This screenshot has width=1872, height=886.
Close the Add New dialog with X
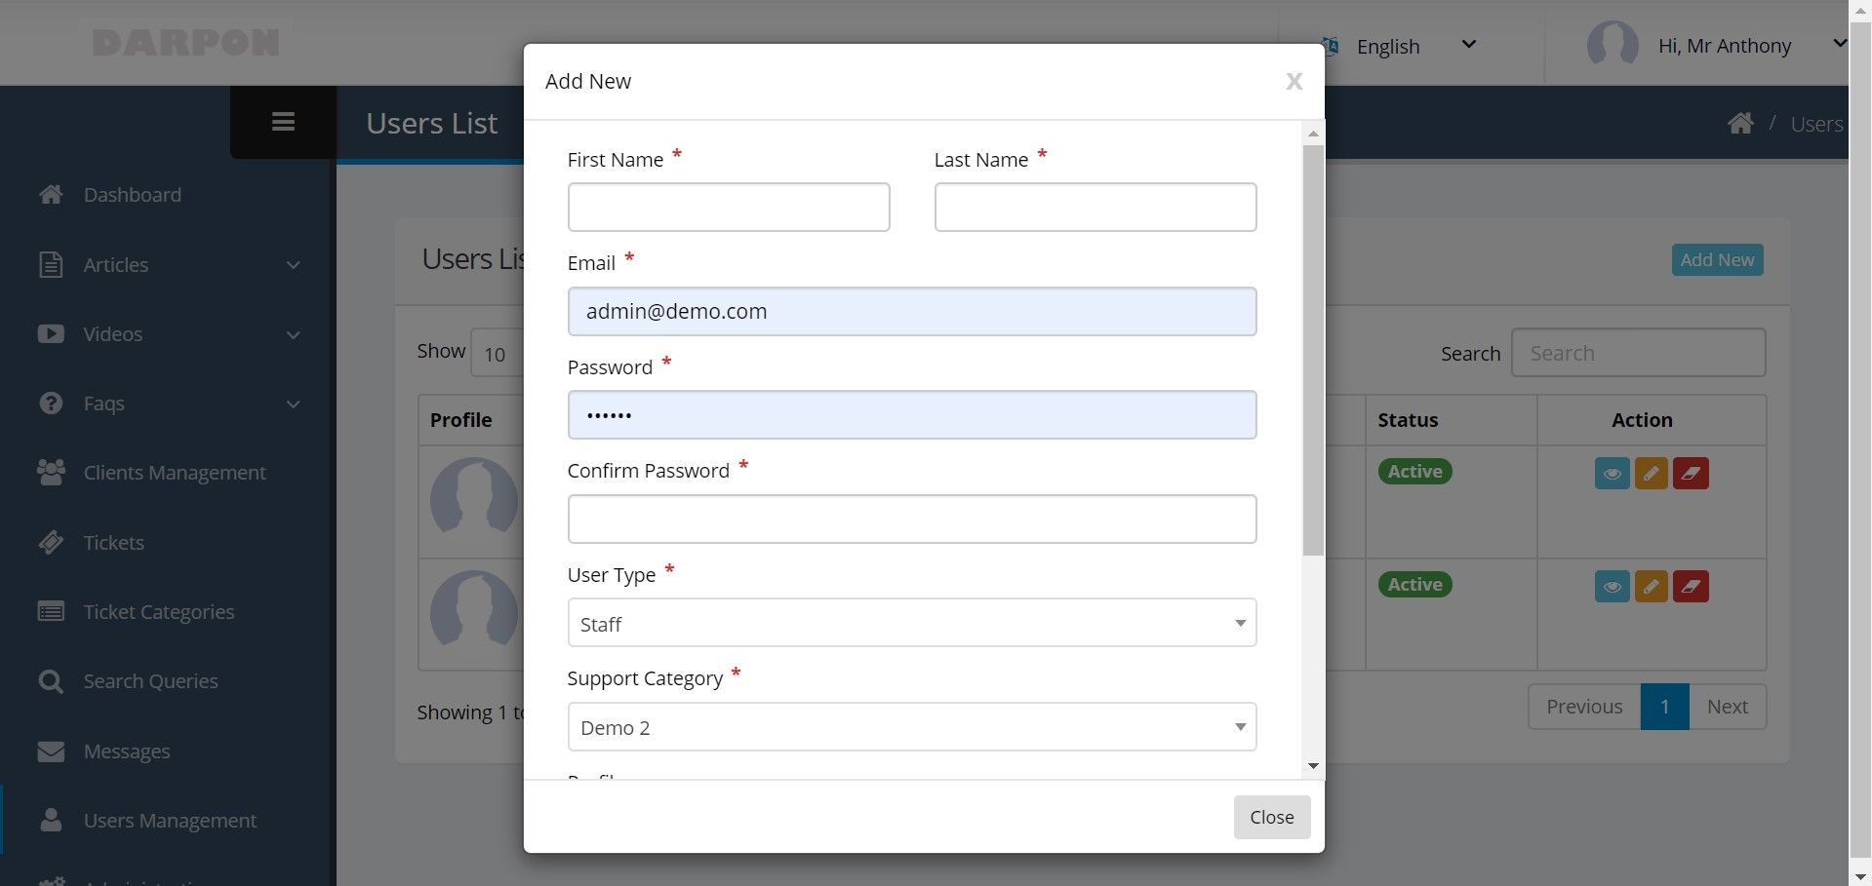click(1294, 82)
